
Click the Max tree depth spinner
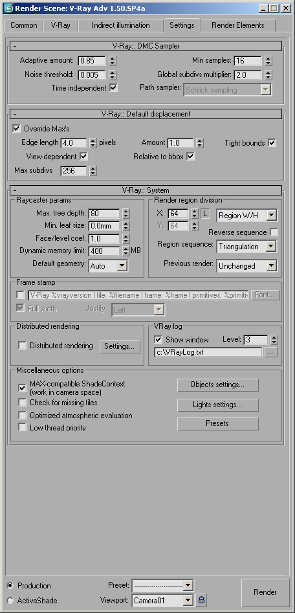coord(126,214)
